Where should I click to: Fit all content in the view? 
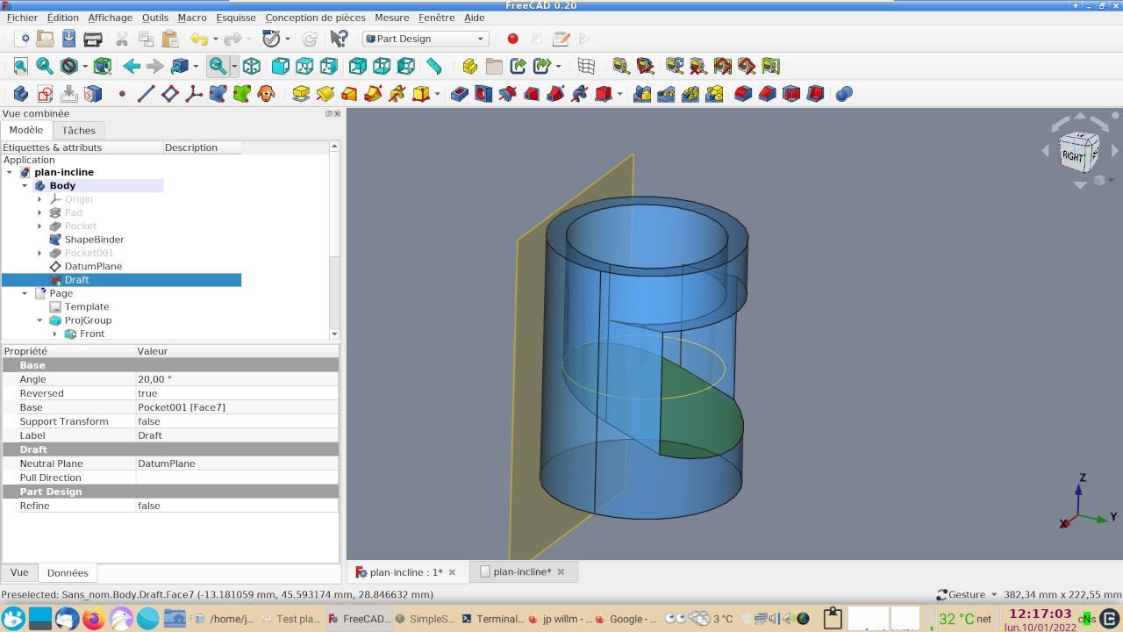(21, 66)
